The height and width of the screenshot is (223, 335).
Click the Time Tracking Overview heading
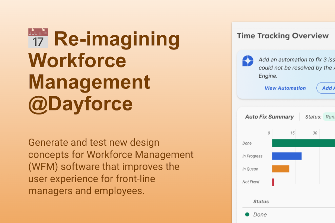[283, 36]
